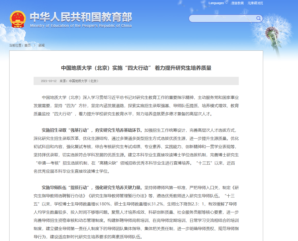Click the source text 来源：中国地质大学（北京）
The width and height of the screenshot is (298, 241).
pos(79,81)
